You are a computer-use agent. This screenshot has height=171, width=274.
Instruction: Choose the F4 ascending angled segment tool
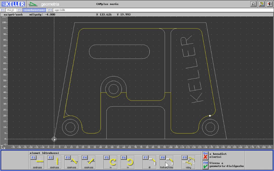click(x=89, y=162)
